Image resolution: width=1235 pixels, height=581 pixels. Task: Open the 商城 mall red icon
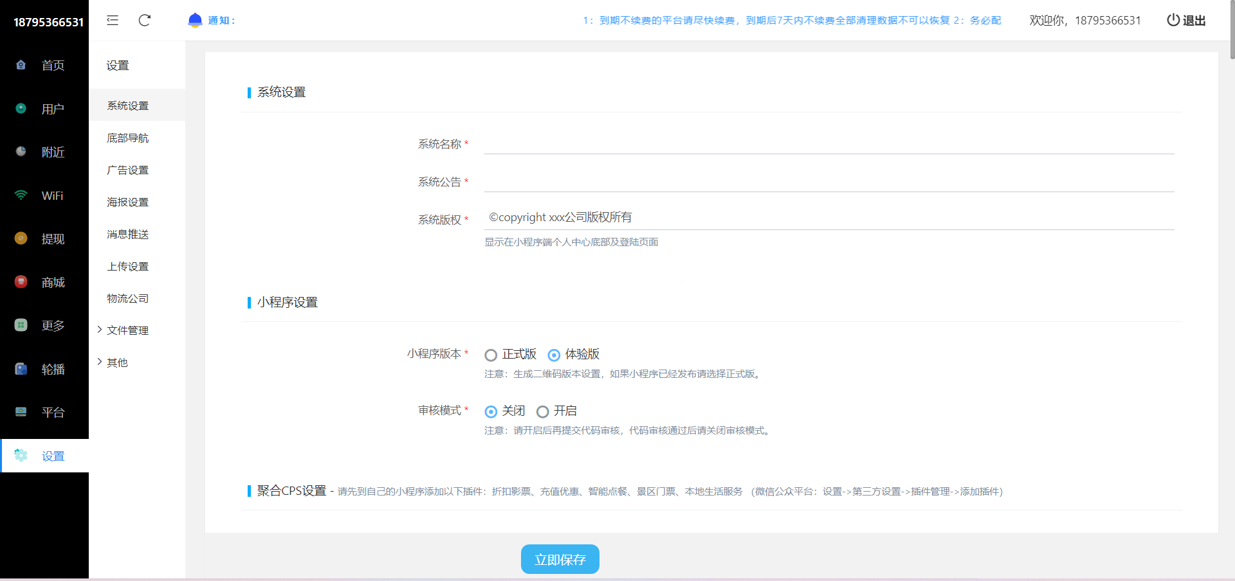coord(21,282)
